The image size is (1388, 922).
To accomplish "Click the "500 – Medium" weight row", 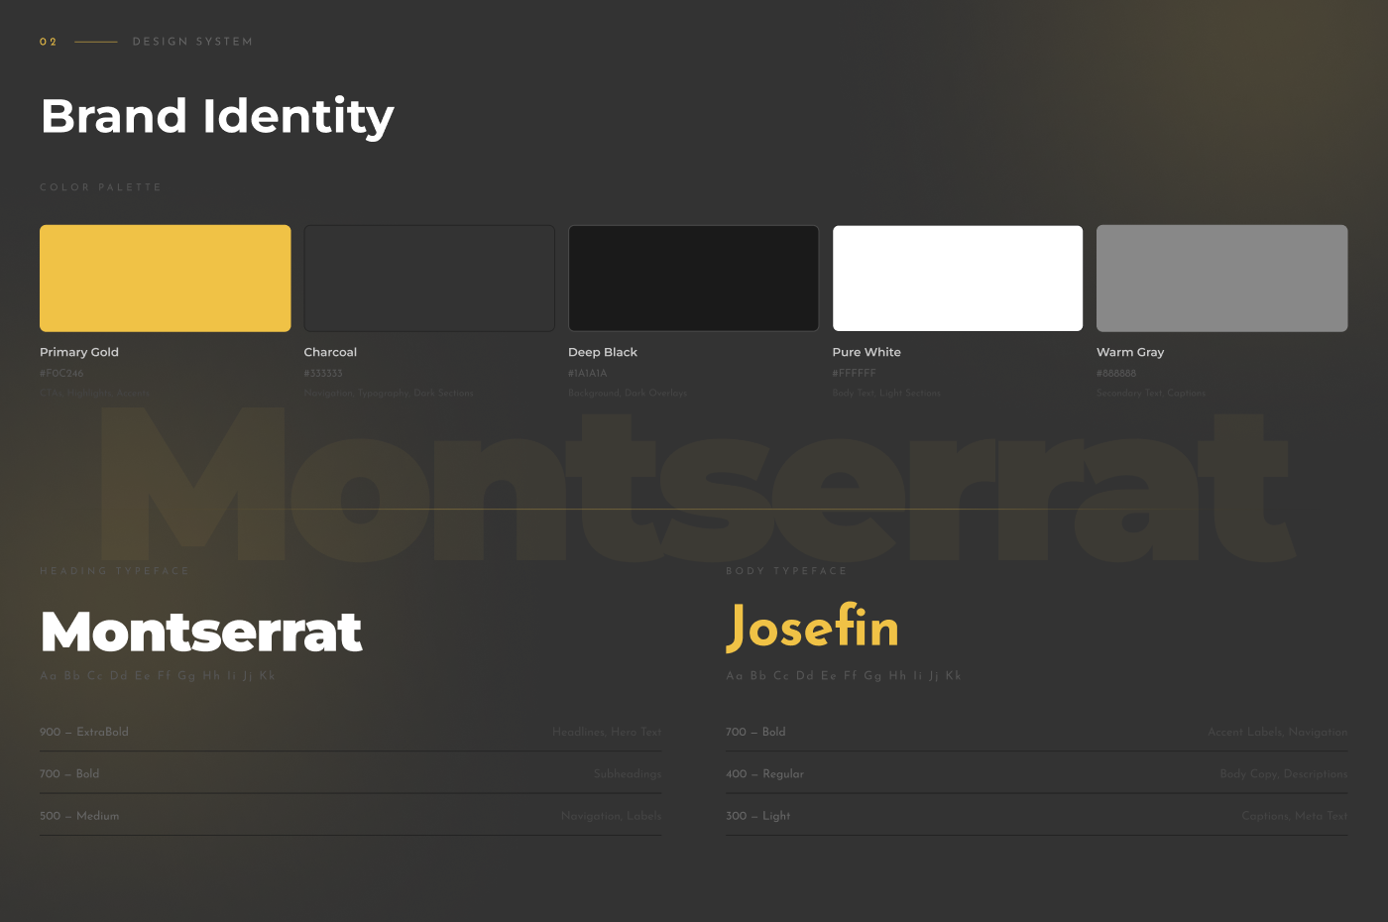I will coord(351,816).
